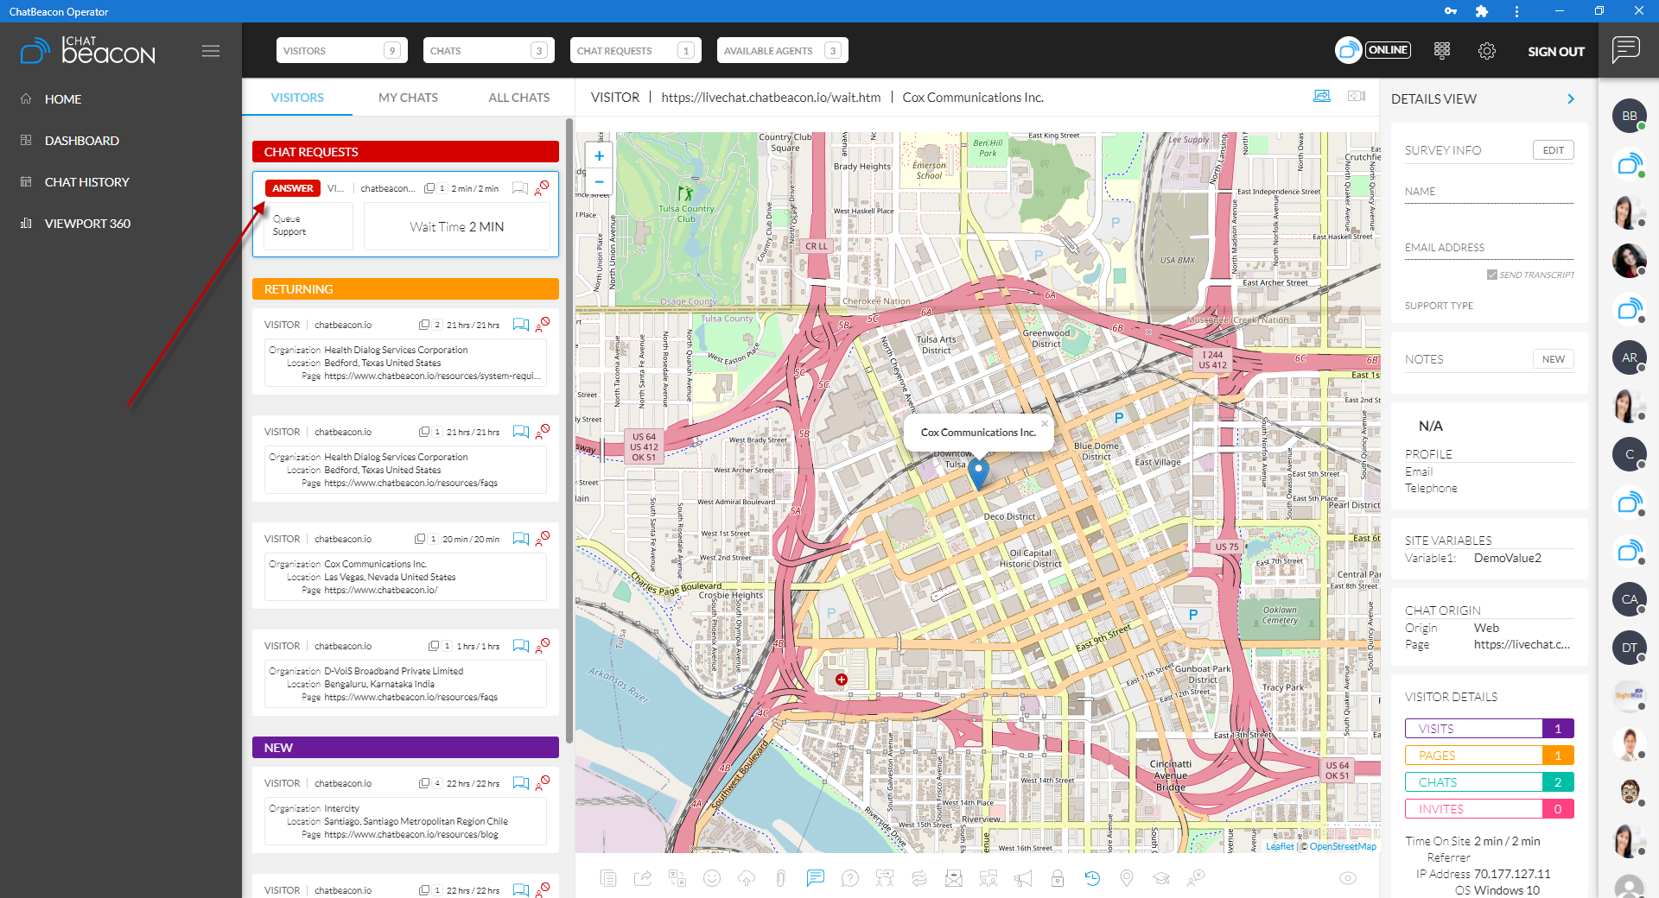Screen dimensions: 1659x898
Task: Click the circular arrows refresh icon
Action: point(919,878)
